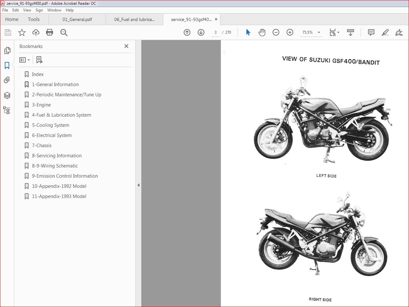The image size is (409, 307).
Task: Open the Page Thumbnails panel
Action: coord(7,51)
